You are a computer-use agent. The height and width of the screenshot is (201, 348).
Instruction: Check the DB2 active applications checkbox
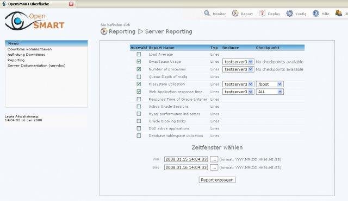pyautogui.click(x=139, y=128)
